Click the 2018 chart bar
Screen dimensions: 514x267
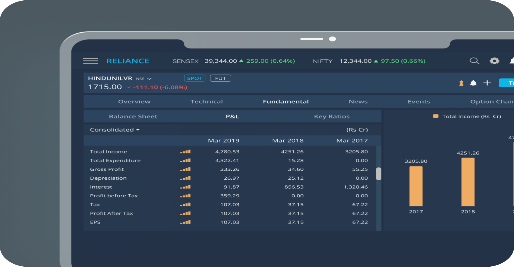pos(468,182)
